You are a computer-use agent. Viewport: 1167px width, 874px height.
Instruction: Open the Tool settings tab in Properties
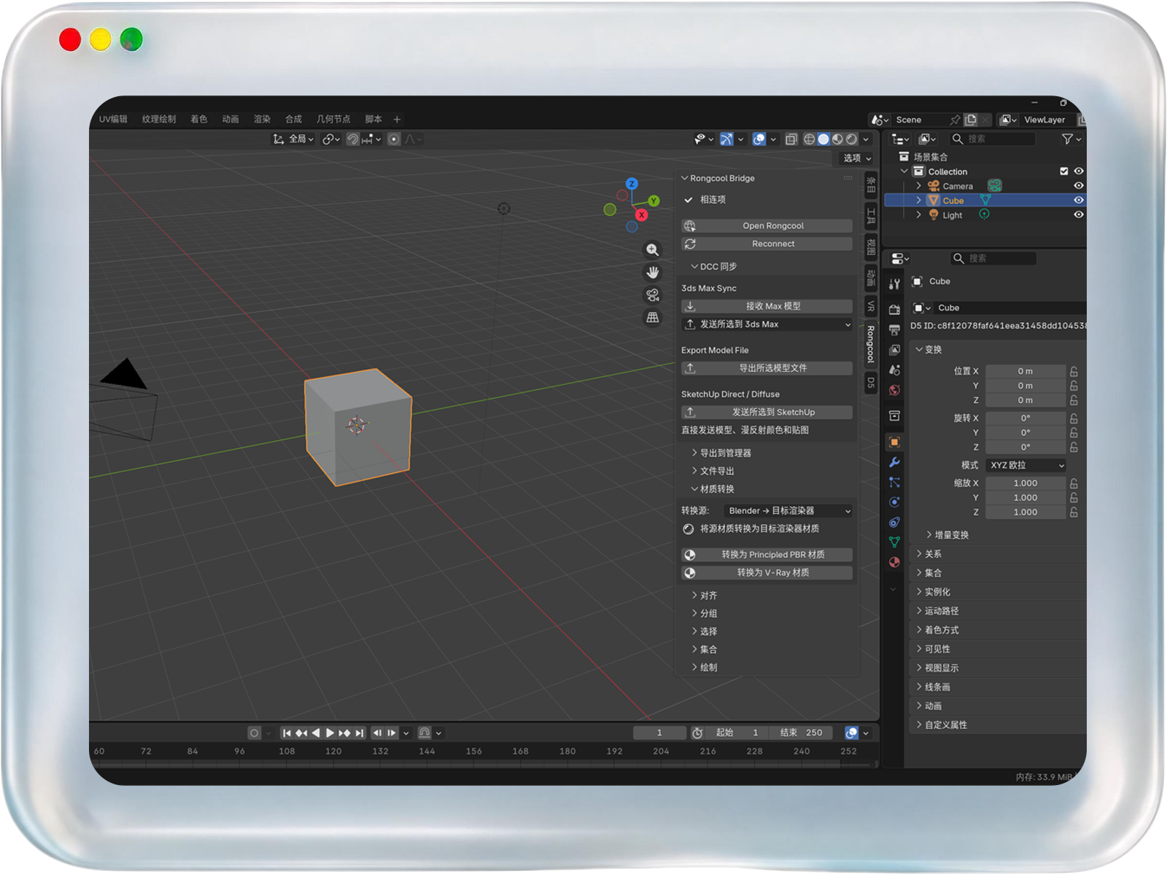click(894, 284)
